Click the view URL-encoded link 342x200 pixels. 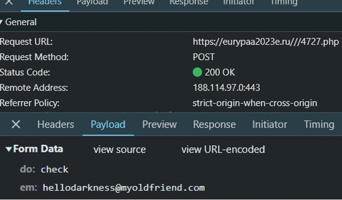click(223, 150)
